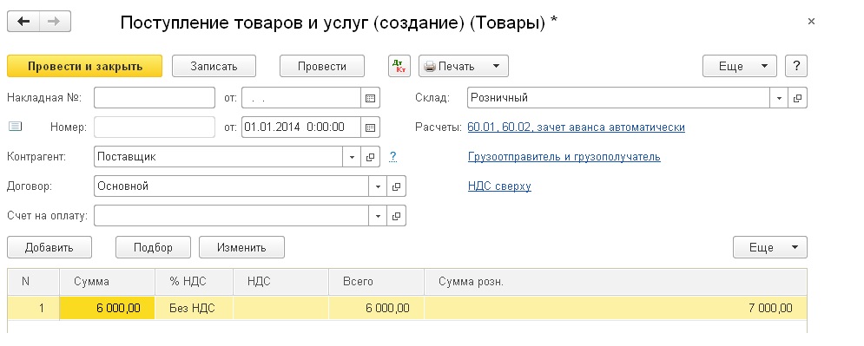
Task: Open Печать dropdown menu
Action: [x=464, y=66]
